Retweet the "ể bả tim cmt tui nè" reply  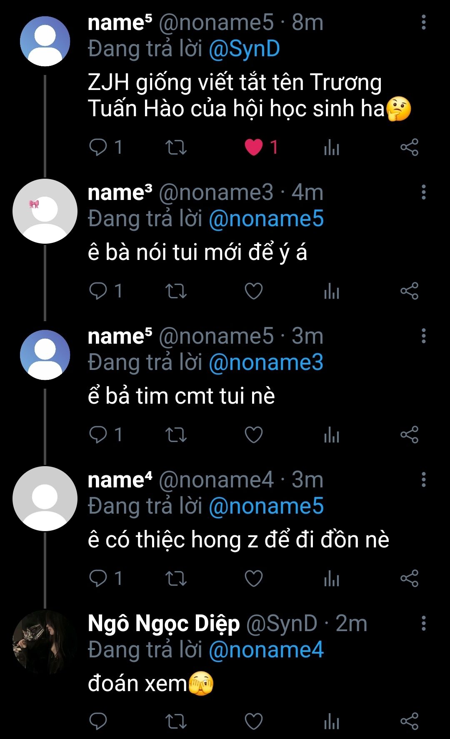pos(176,434)
